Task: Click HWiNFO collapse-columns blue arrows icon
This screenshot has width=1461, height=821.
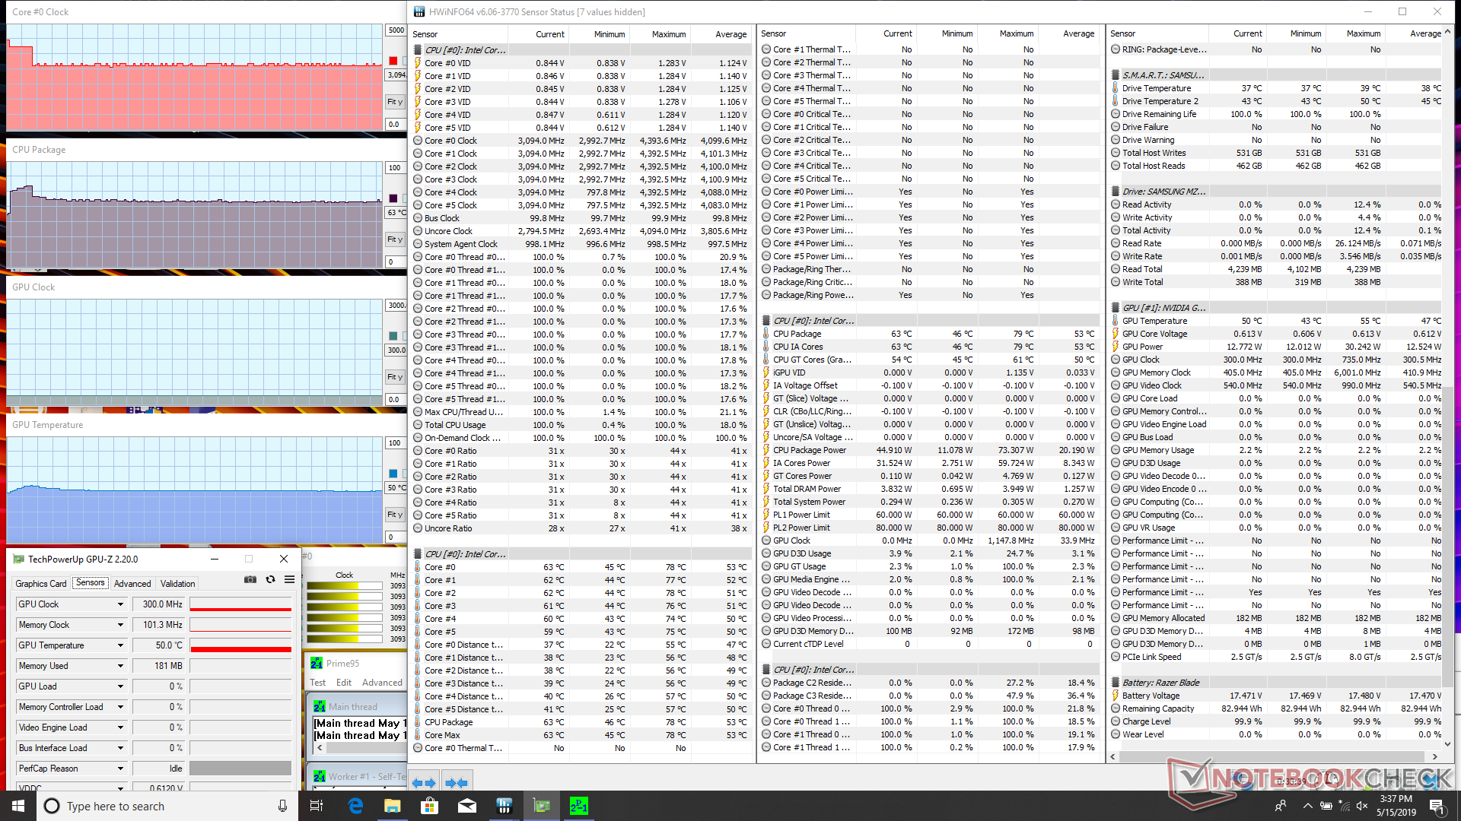Action: point(457,782)
